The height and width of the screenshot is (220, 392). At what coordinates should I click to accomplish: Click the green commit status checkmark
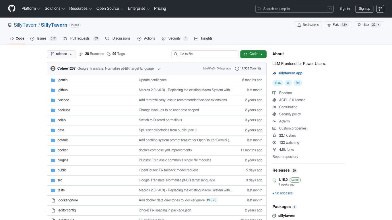click(x=159, y=69)
